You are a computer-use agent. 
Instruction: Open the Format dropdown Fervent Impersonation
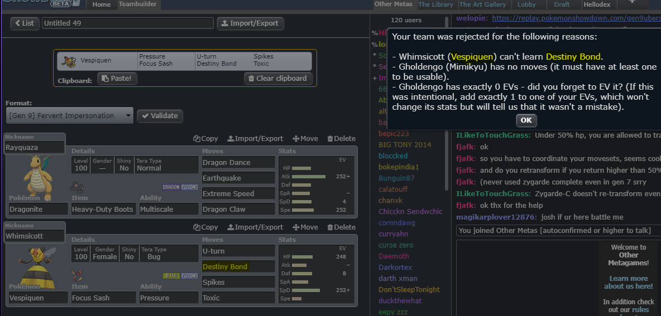[x=69, y=116]
